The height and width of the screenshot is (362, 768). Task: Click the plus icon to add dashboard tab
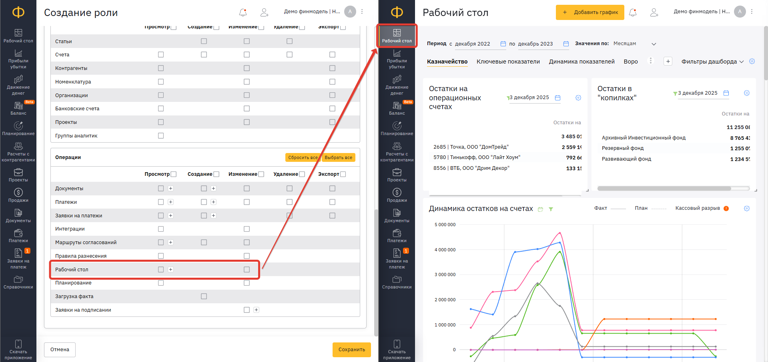click(668, 62)
